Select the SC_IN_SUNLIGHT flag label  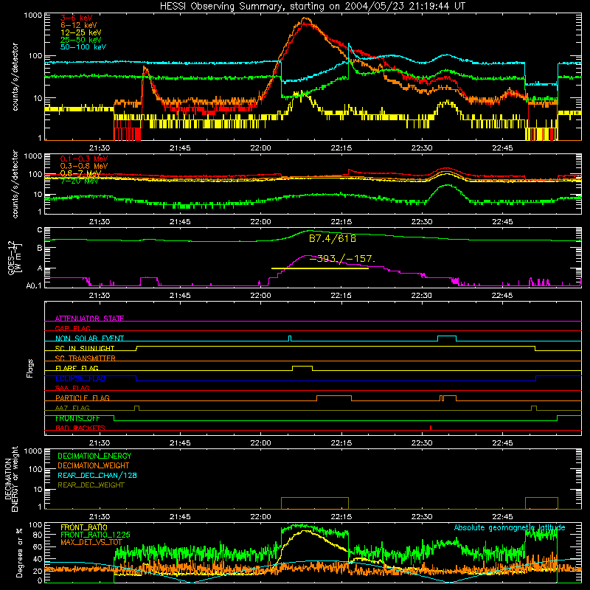click(84, 348)
